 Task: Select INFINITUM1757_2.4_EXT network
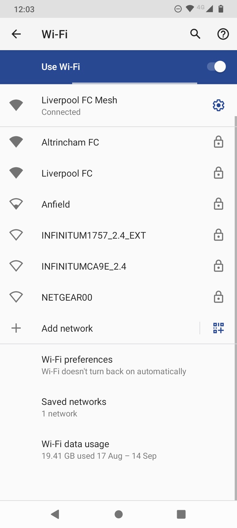tap(118, 235)
